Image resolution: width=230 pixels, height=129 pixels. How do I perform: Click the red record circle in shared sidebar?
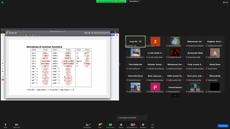(x=3, y=80)
